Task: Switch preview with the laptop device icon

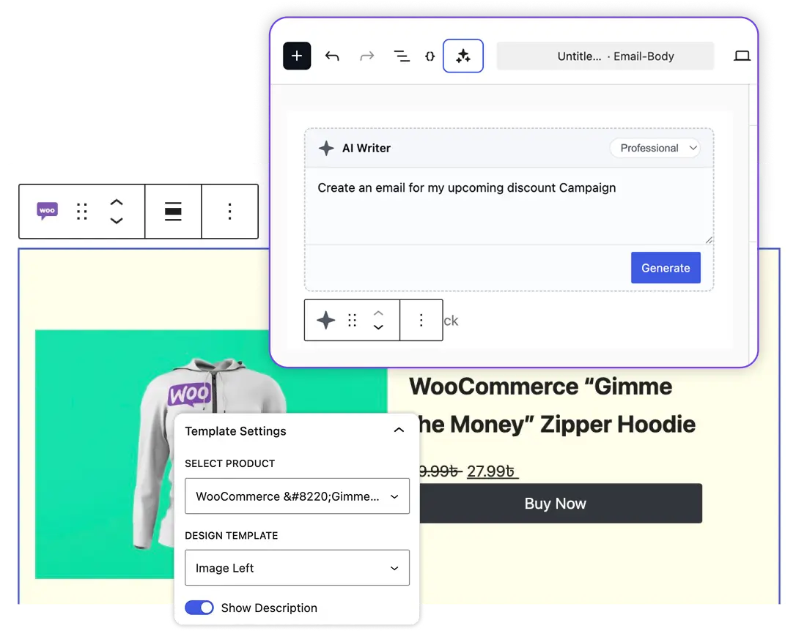Action: click(742, 56)
